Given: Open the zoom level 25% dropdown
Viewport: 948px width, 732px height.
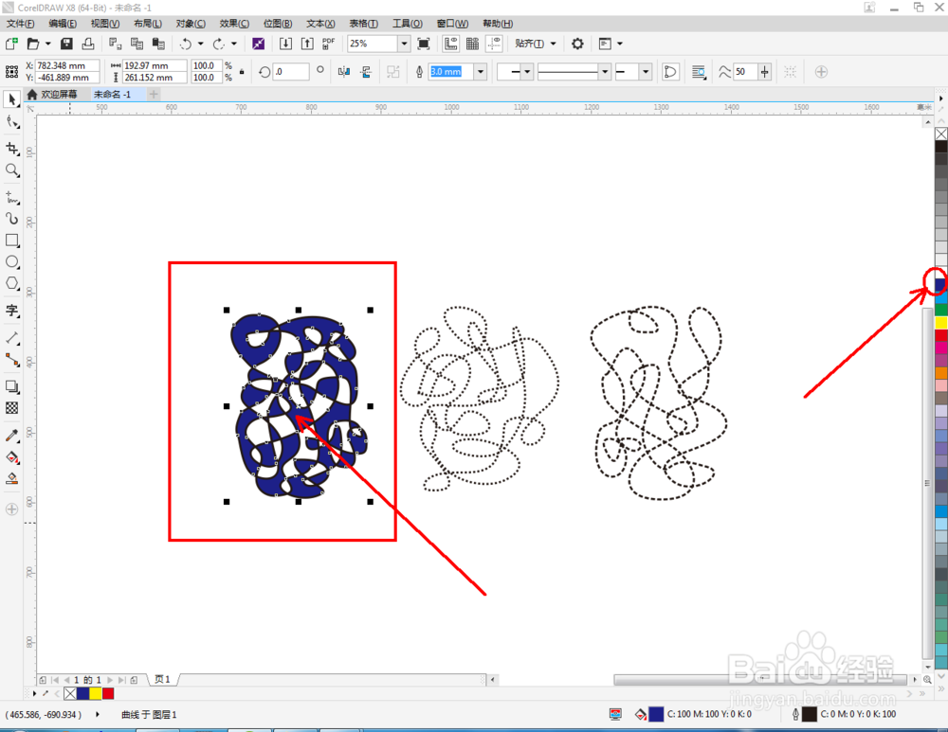Looking at the screenshot, I should (x=404, y=44).
